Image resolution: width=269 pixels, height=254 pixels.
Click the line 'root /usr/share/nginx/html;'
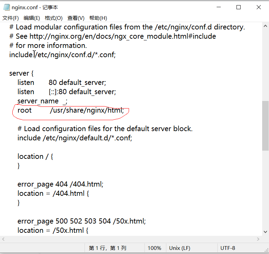71,110
